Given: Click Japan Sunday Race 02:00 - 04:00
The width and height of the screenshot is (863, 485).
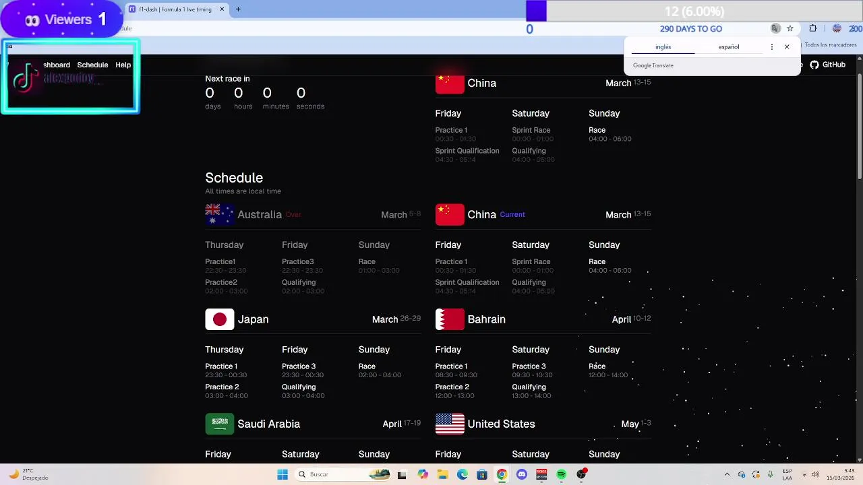Looking at the screenshot, I should pos(380,370).
